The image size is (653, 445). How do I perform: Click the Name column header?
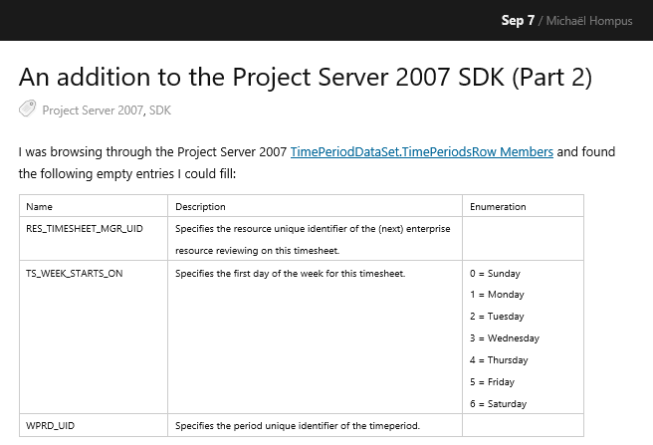point(39,207)
